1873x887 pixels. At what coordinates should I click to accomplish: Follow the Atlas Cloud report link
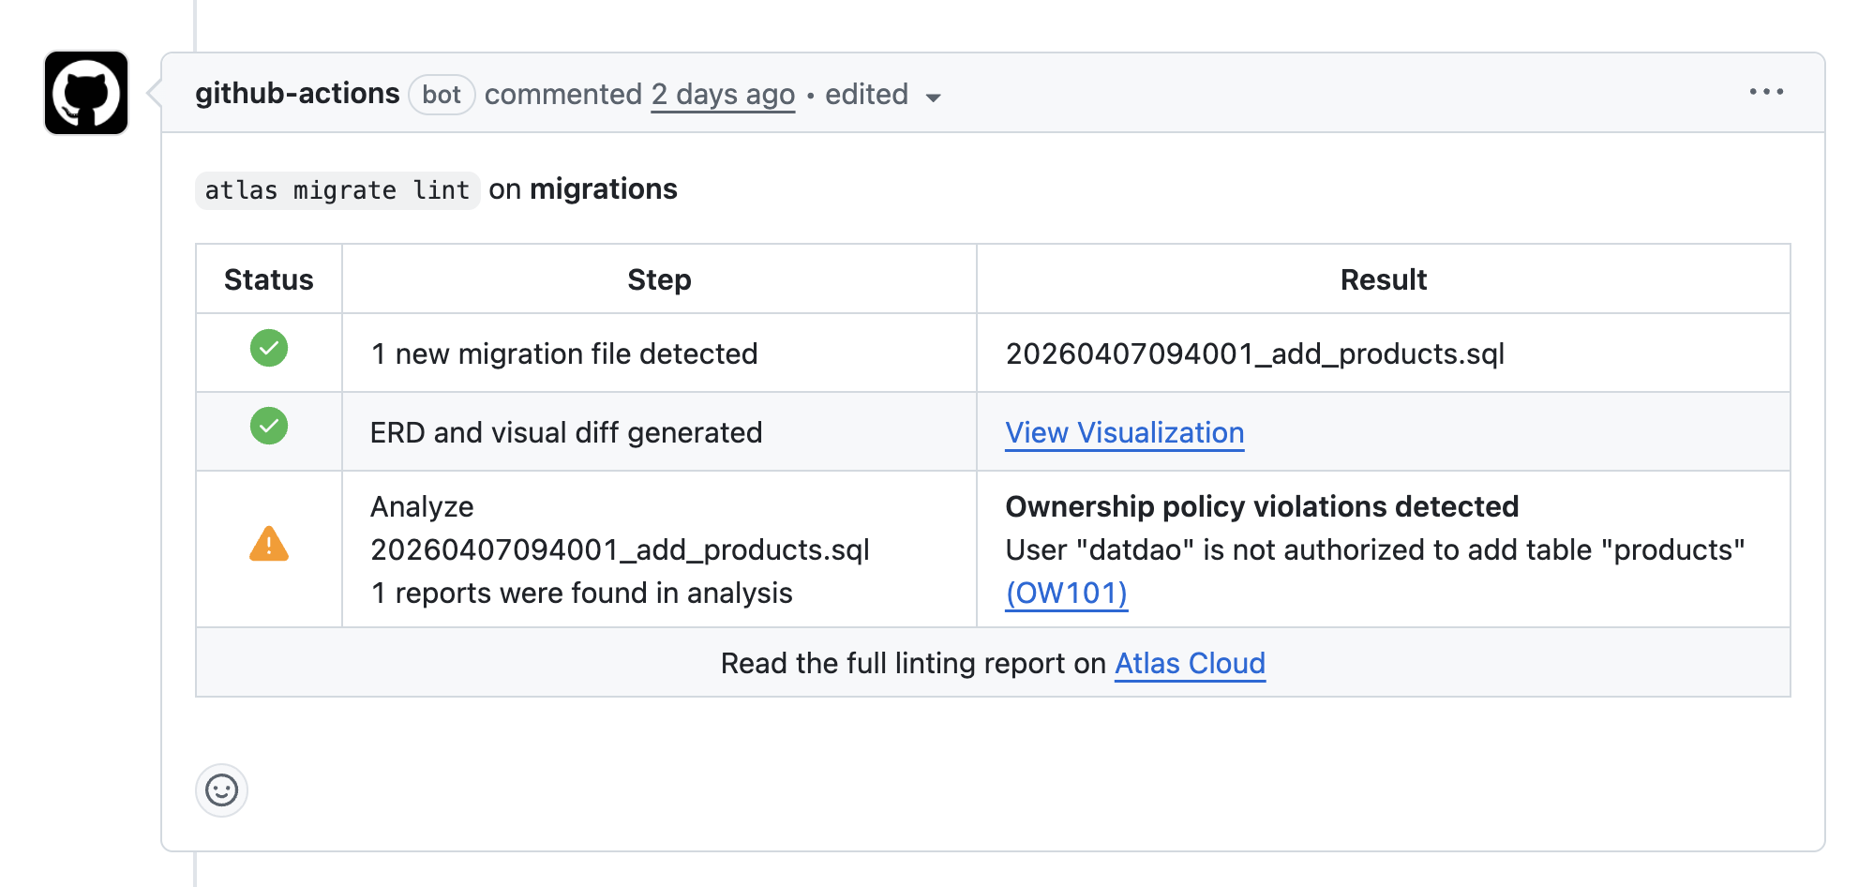point(1190,663)
